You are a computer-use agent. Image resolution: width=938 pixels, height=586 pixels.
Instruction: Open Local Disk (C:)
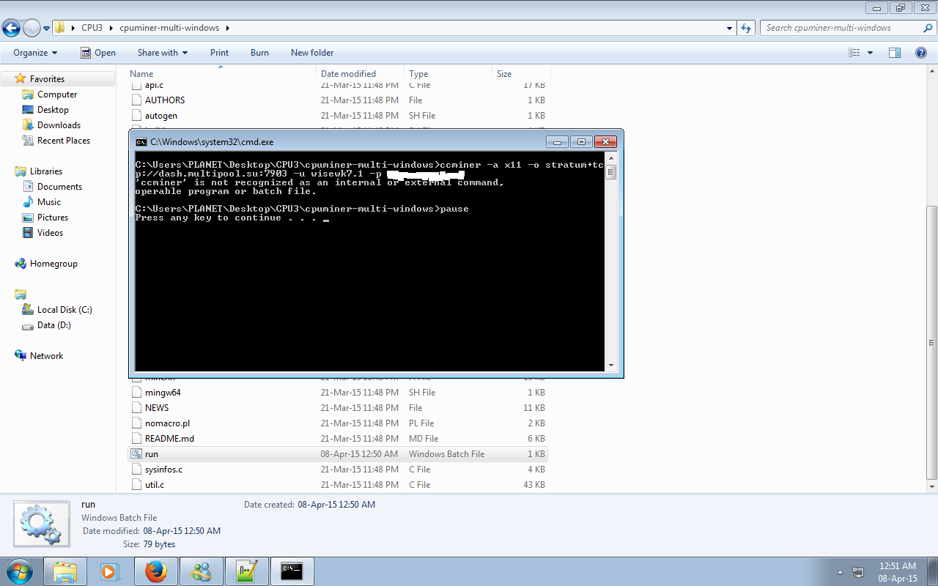coord(64,310)
